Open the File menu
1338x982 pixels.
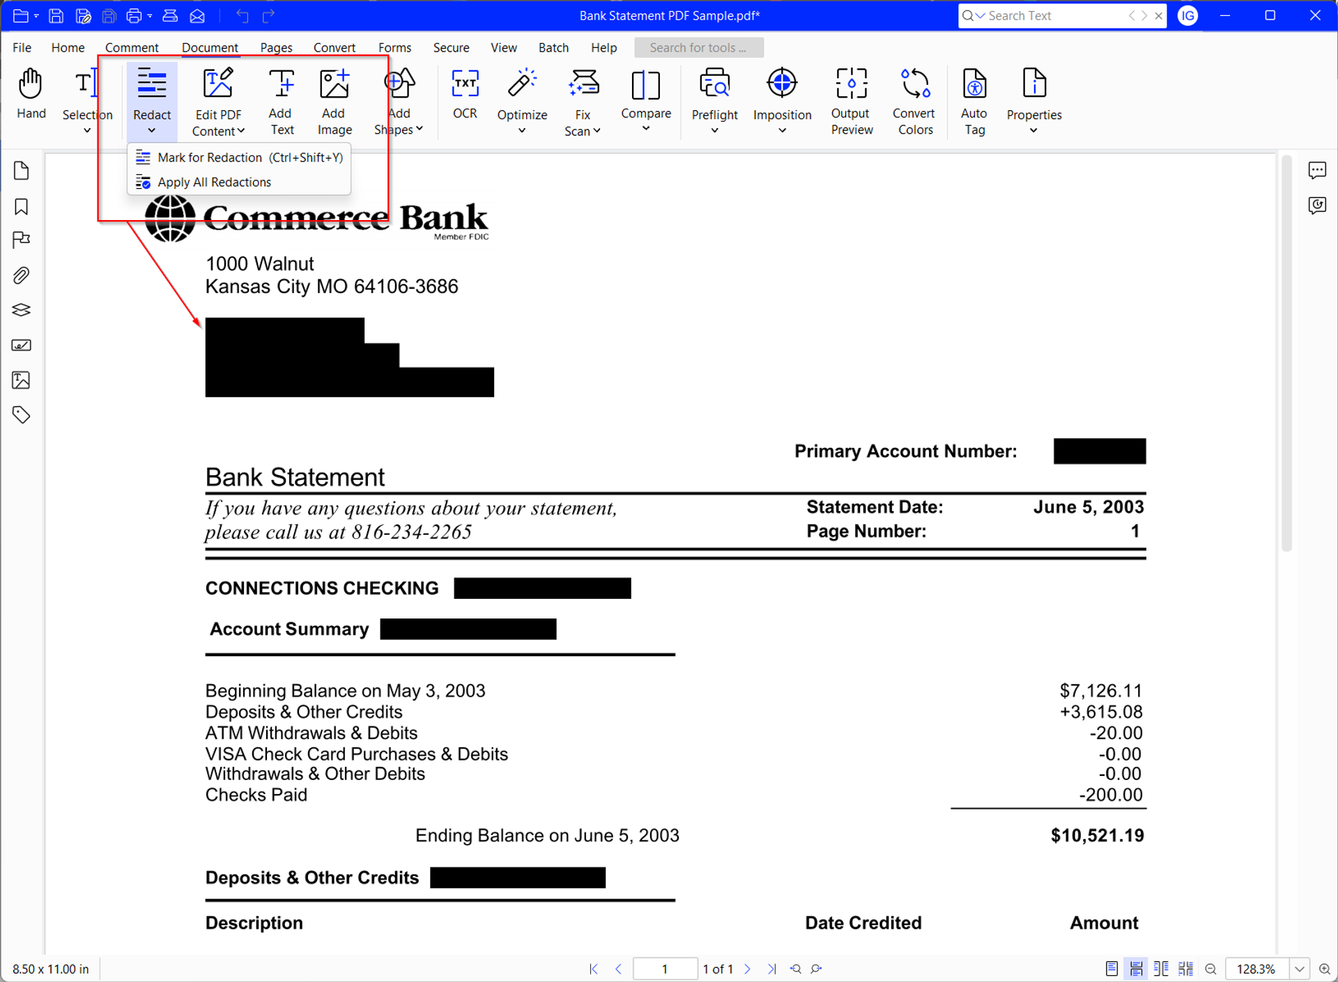point(22,47)
